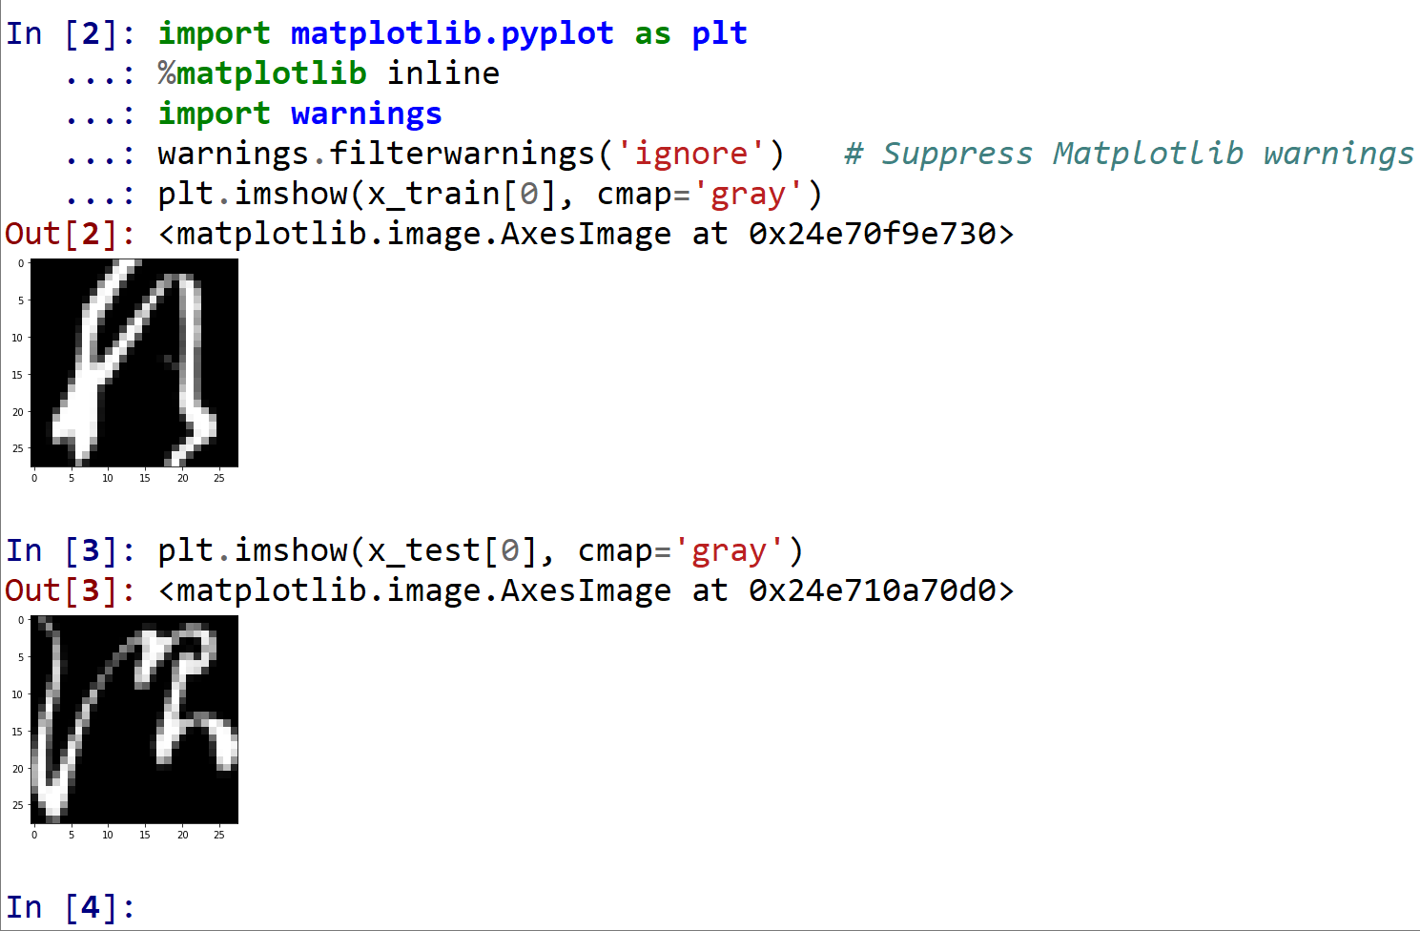
Task: Click the Out[2] output label
Action: click(71, 234)
